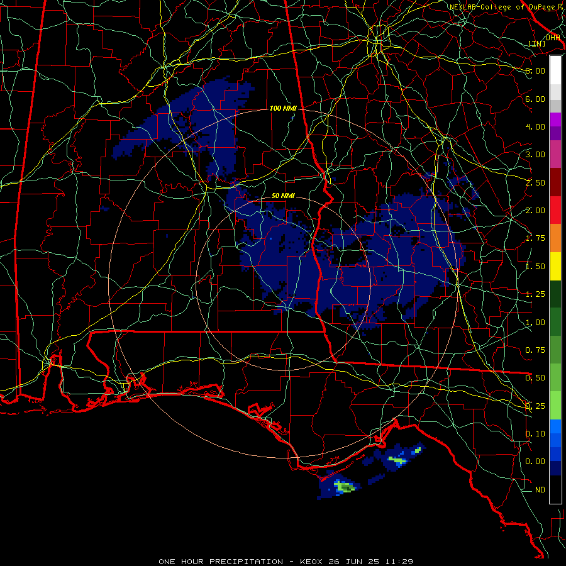566x566 pixels.
Task: Click the orange swatch in the color scale
Action: [555, 238]
